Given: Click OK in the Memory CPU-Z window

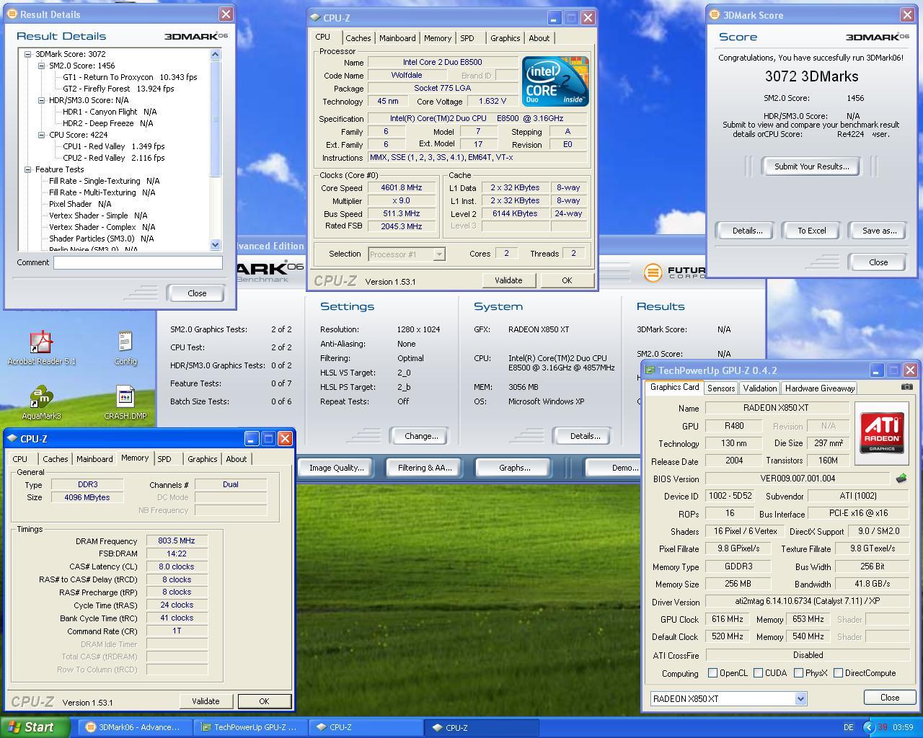Looking at the screenshot, I should pyautogui.click(x=264, y=701).
